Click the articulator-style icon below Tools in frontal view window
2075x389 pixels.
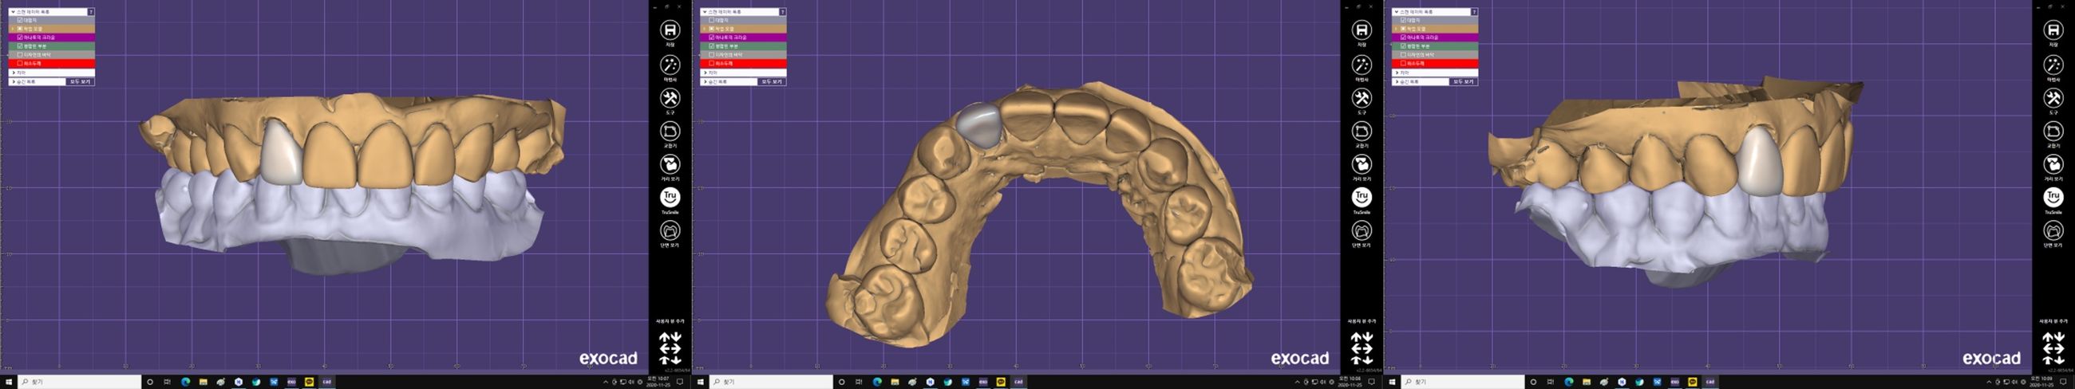pyautogui.click(x=670, y=132)
